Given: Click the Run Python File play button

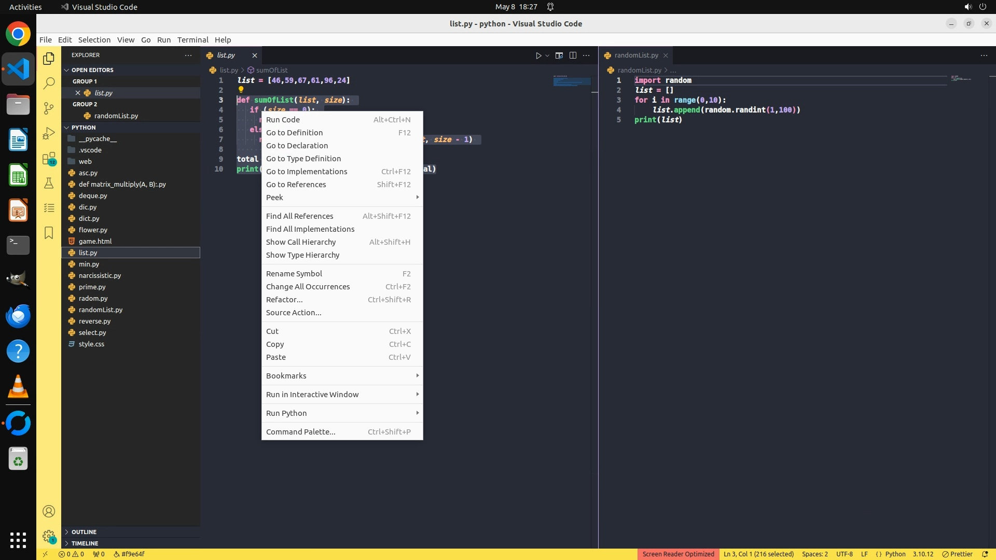Looking at the screenshot, I should click(x=538, y=55).
